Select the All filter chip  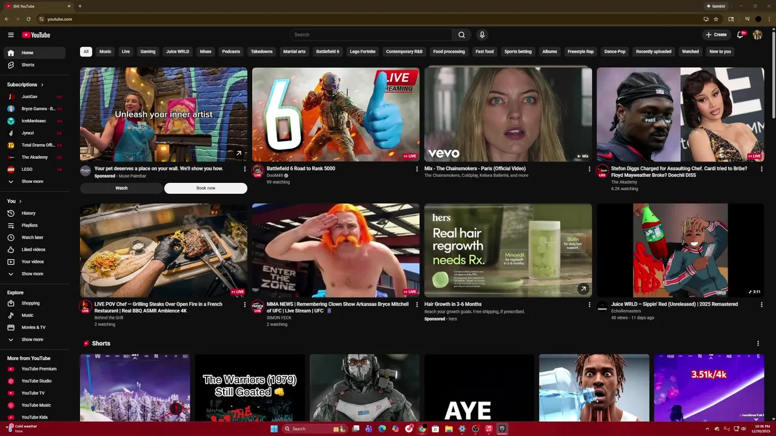pyautogui.click(x=86, y=51)
